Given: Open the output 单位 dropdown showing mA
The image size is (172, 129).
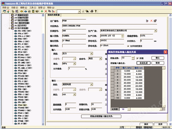Looking at the screenshot, I should pos(75,94).
